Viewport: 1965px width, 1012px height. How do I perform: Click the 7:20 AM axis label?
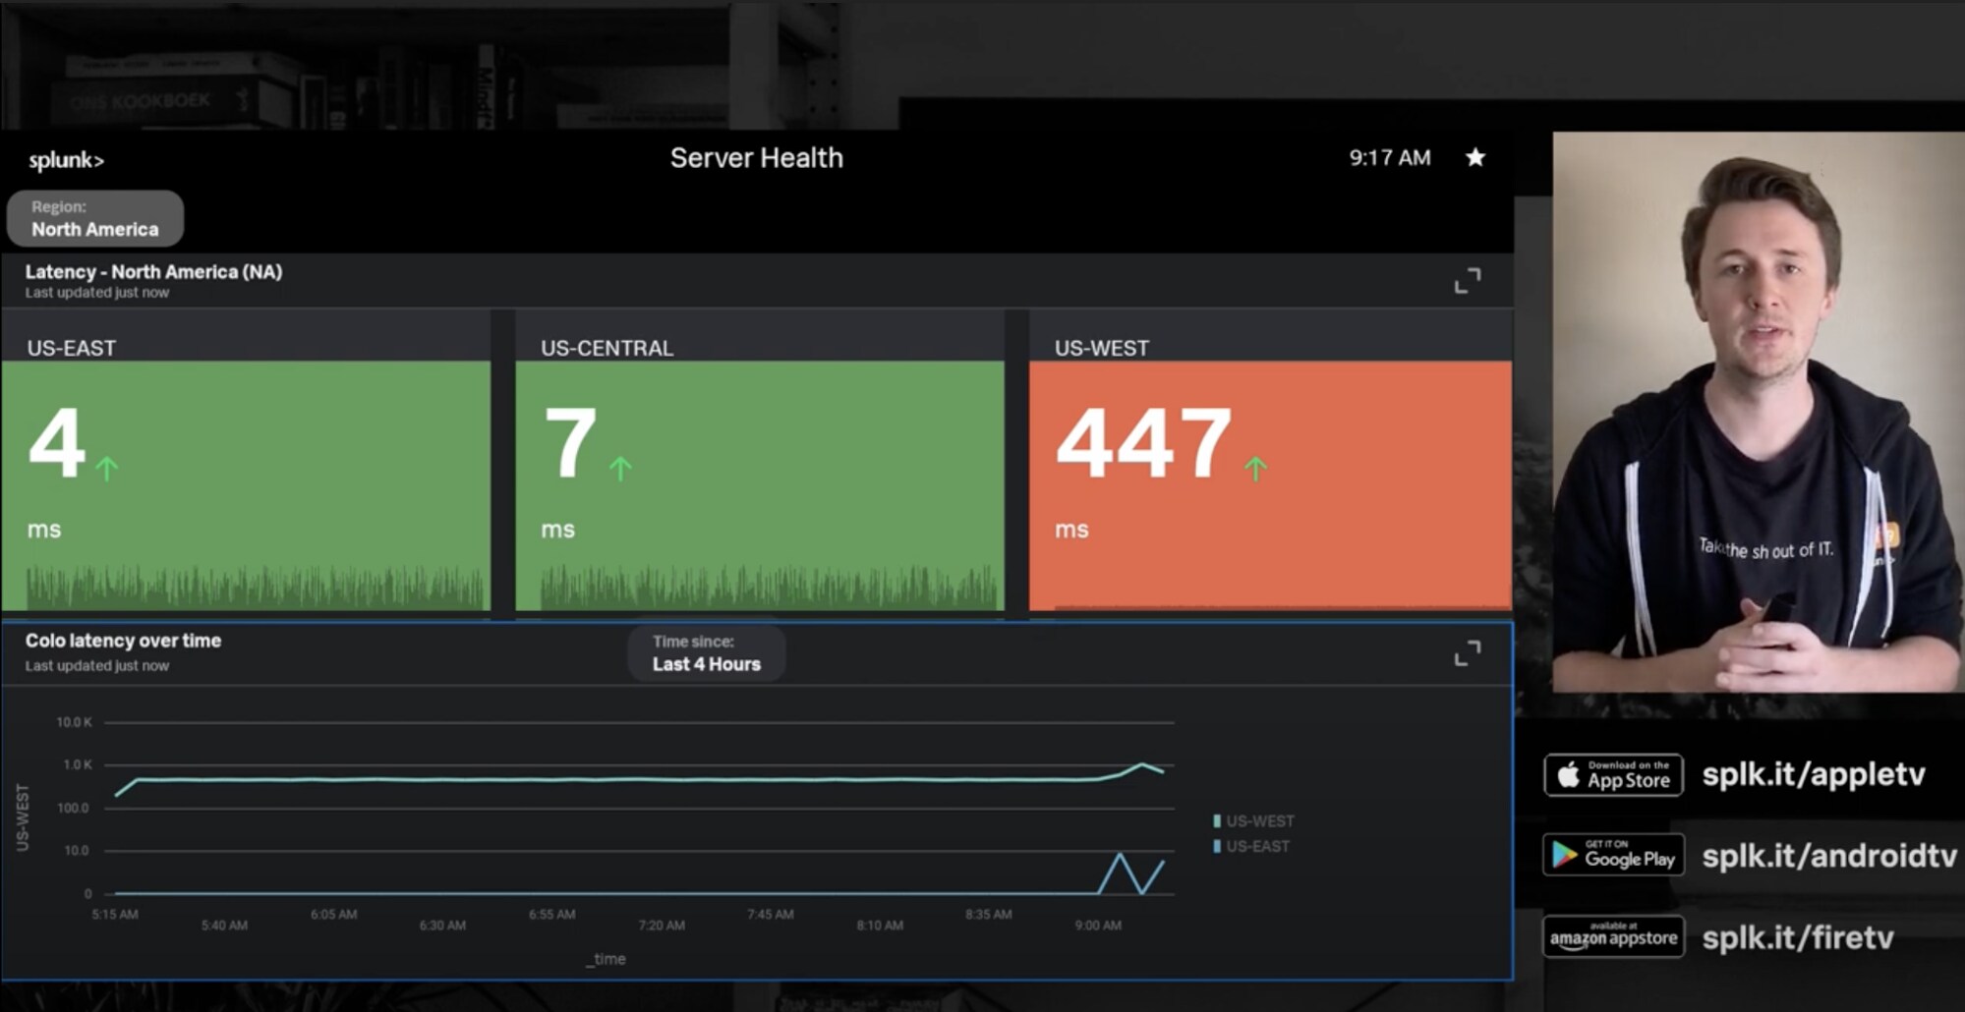(x=662, y=926)
